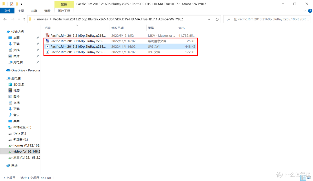Image resolution: width=313 pixels, height=181 pixels.
Task: Switch to large thumbnails view icon
Action: (309, 178)
